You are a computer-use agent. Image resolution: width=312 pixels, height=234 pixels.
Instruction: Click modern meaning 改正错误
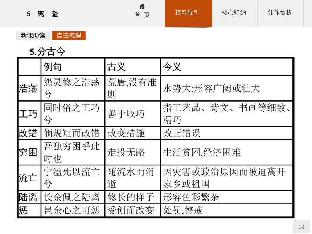[x=181, y=133]
